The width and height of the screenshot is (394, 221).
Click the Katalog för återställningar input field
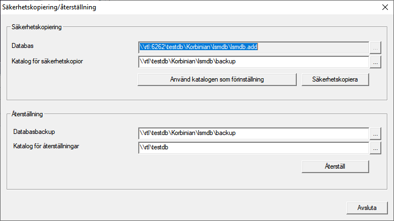coord(253,148)
